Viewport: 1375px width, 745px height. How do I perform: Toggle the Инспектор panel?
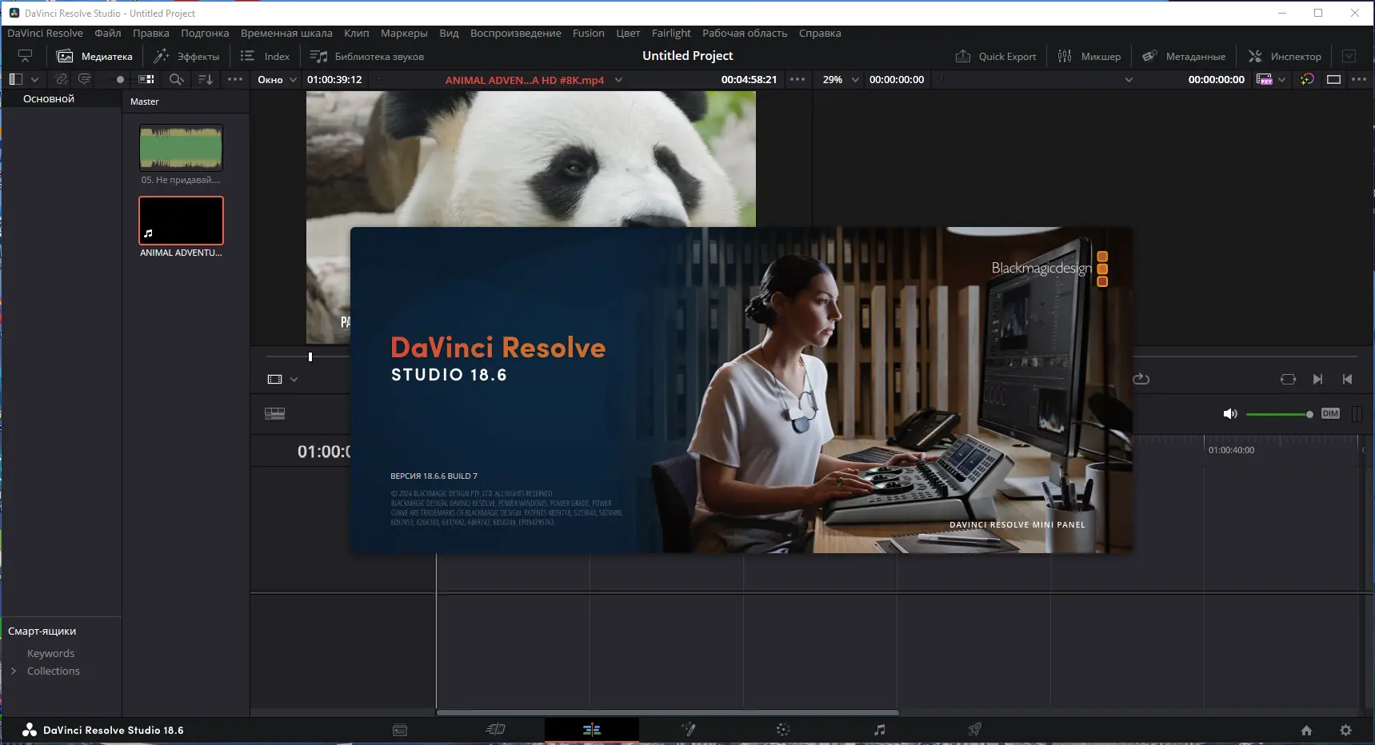click(1285, 57)
